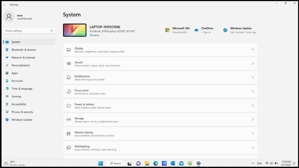Viewport: 299px width, 168px height.
Task: Open Outlook from the taskbar
Action: [x=173, y=164]
